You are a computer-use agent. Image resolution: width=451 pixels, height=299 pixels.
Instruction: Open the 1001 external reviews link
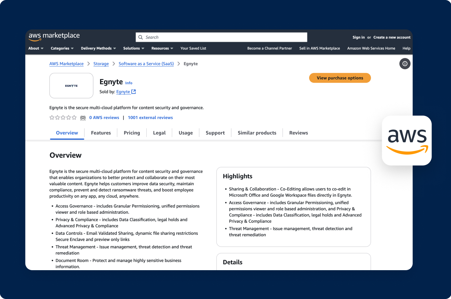[x=150, y=117]
